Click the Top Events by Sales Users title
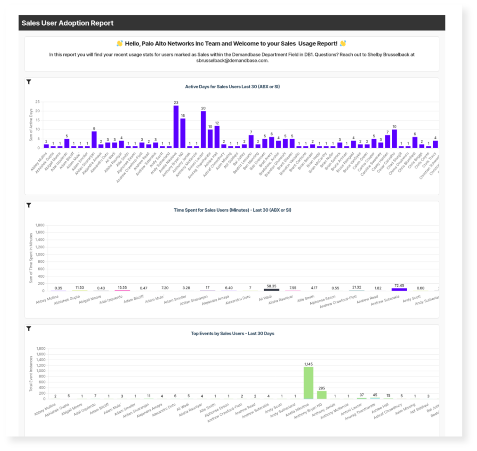The height and width of the screenshot is (451, 477). click(x=232, y=333)
